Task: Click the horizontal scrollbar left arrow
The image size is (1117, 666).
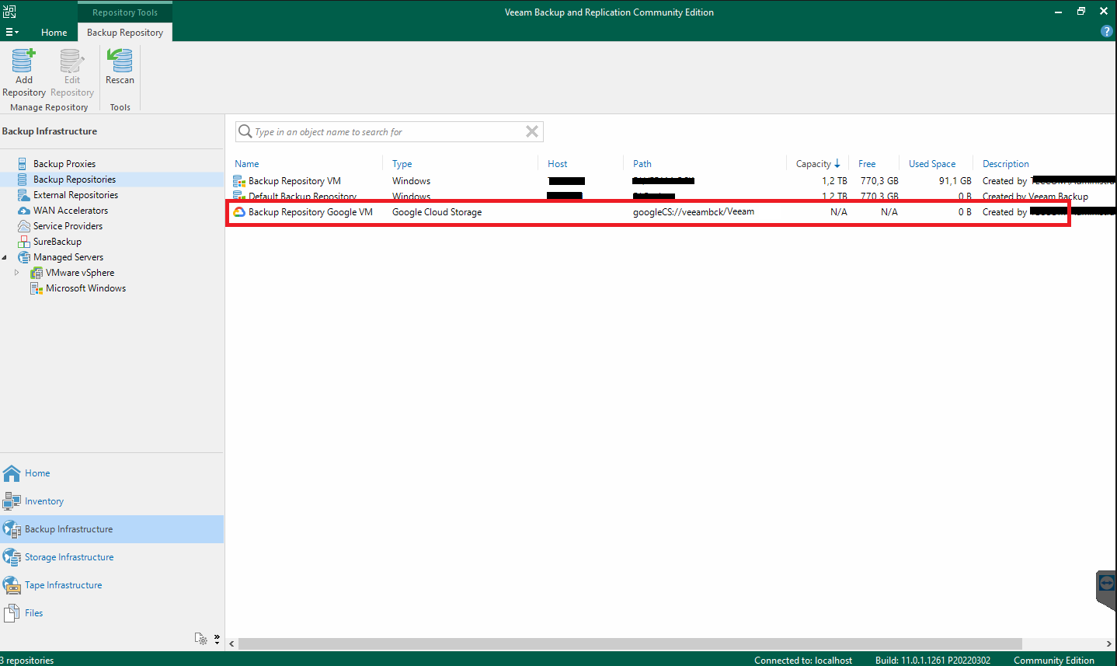Action: tap(231, 644)
